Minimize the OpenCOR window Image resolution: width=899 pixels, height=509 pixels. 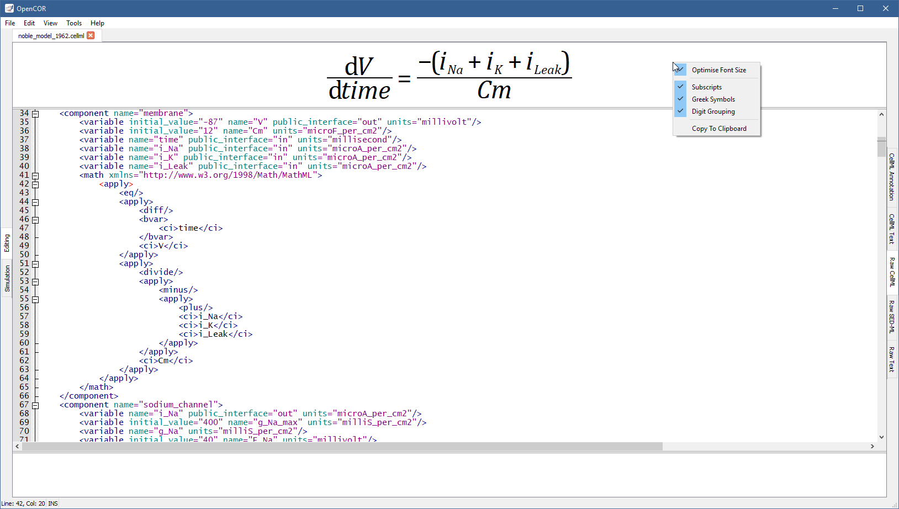(835, 8)
